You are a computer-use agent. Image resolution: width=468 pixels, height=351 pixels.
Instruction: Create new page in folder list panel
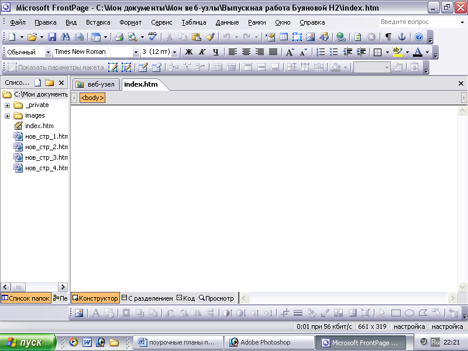(38, 82)
